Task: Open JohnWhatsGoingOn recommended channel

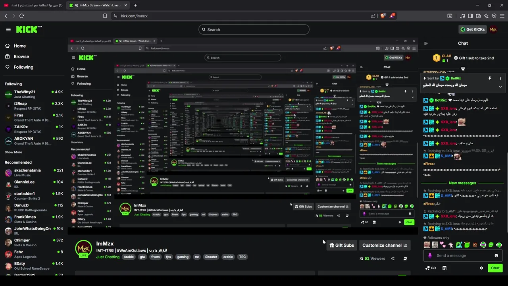Action: point(34,231)
